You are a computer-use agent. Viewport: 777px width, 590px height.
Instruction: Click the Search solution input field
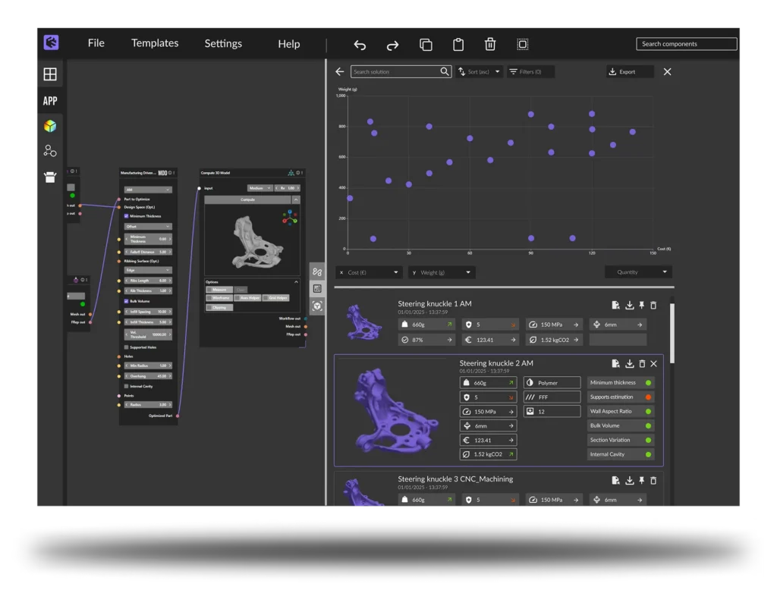(396, 72)
